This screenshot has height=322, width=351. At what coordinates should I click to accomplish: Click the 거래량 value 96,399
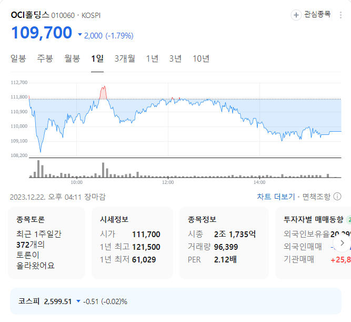point(226,247)
